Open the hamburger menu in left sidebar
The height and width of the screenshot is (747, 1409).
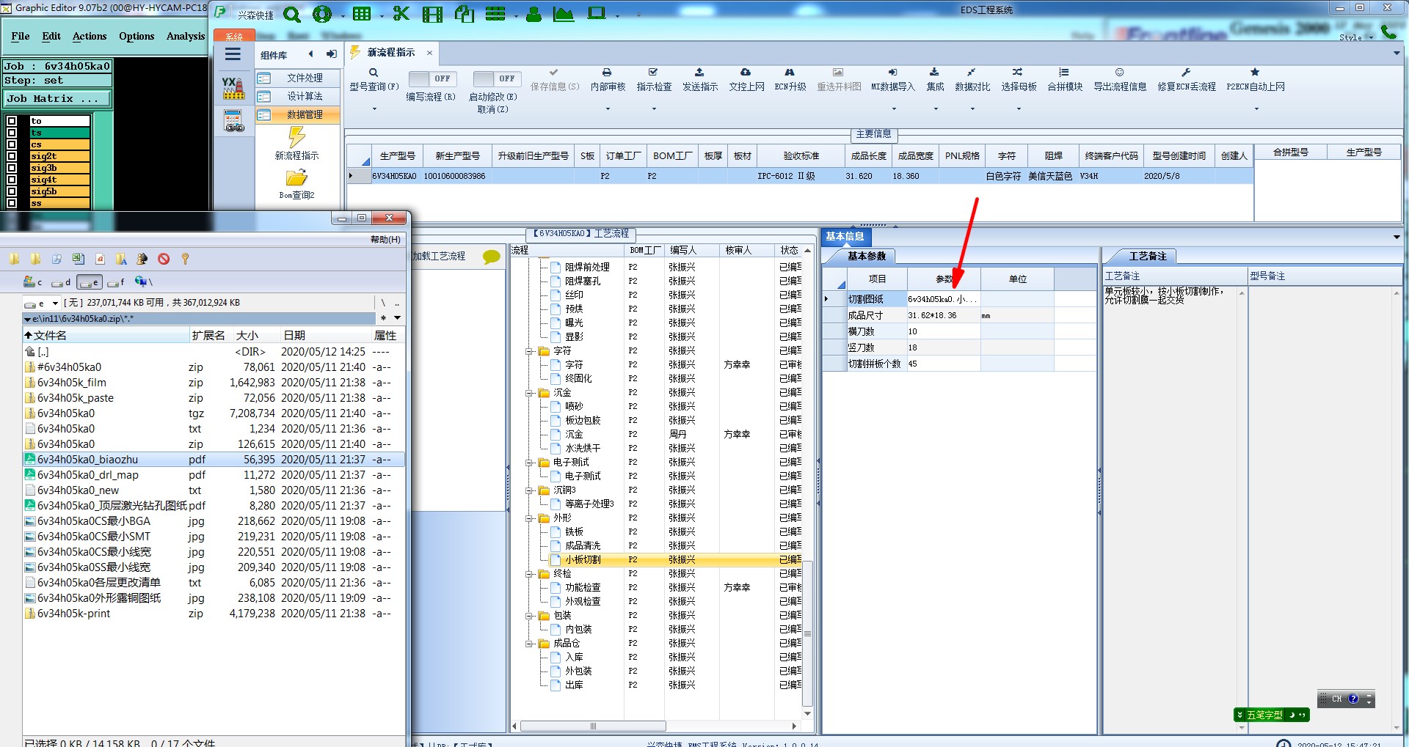pyautogui.click(x=233, y=54)
